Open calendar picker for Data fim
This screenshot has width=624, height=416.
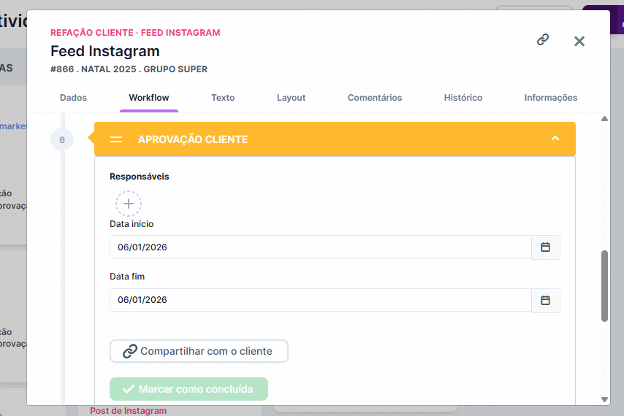point(545,300)
